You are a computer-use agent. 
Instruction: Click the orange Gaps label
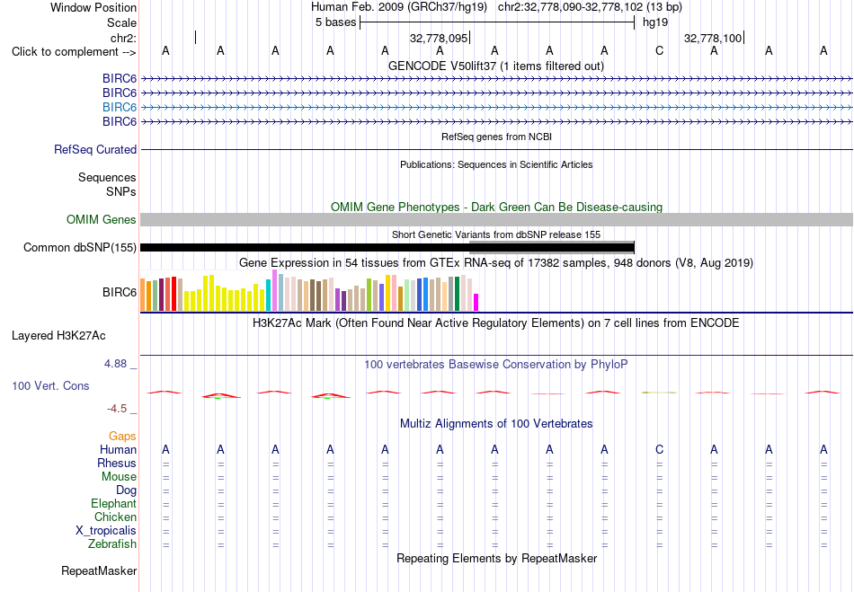coord(122,436)
